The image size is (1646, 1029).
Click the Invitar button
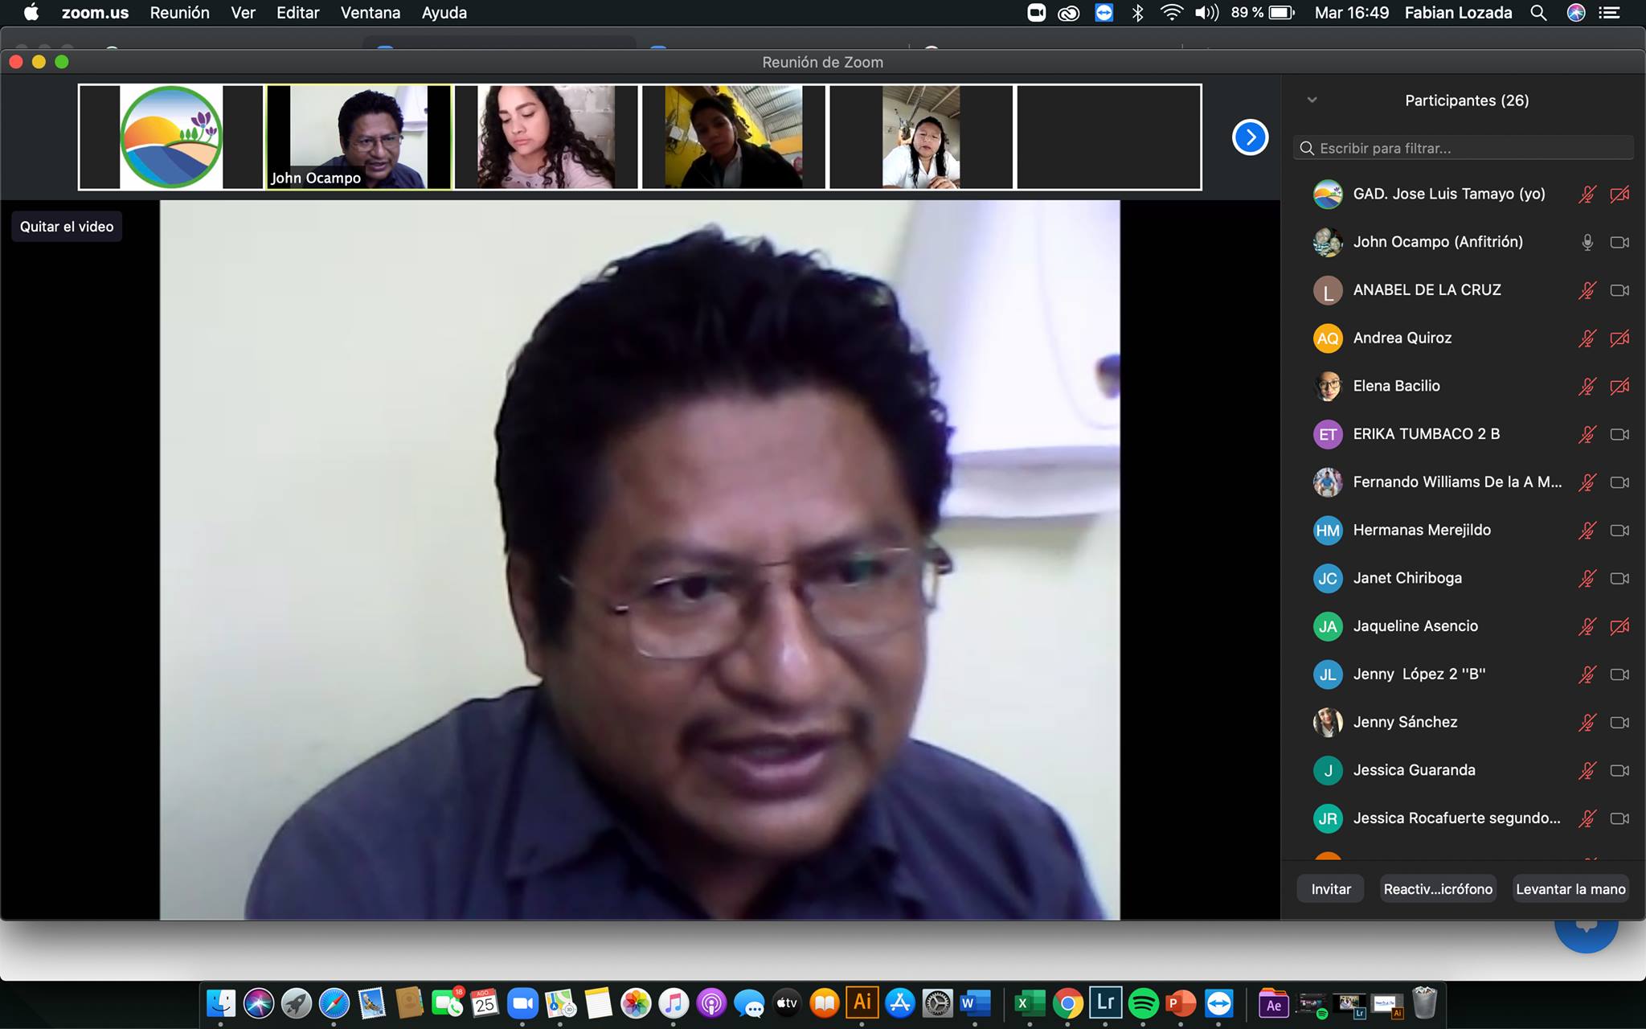tap(1331, 889)
